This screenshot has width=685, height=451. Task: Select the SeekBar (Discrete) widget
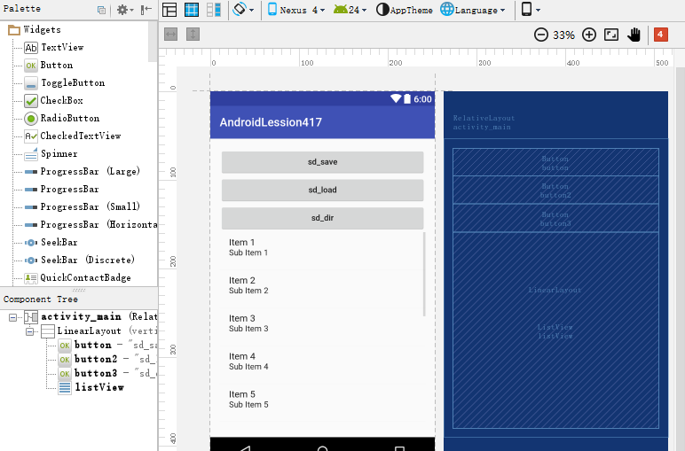[80, 260]
